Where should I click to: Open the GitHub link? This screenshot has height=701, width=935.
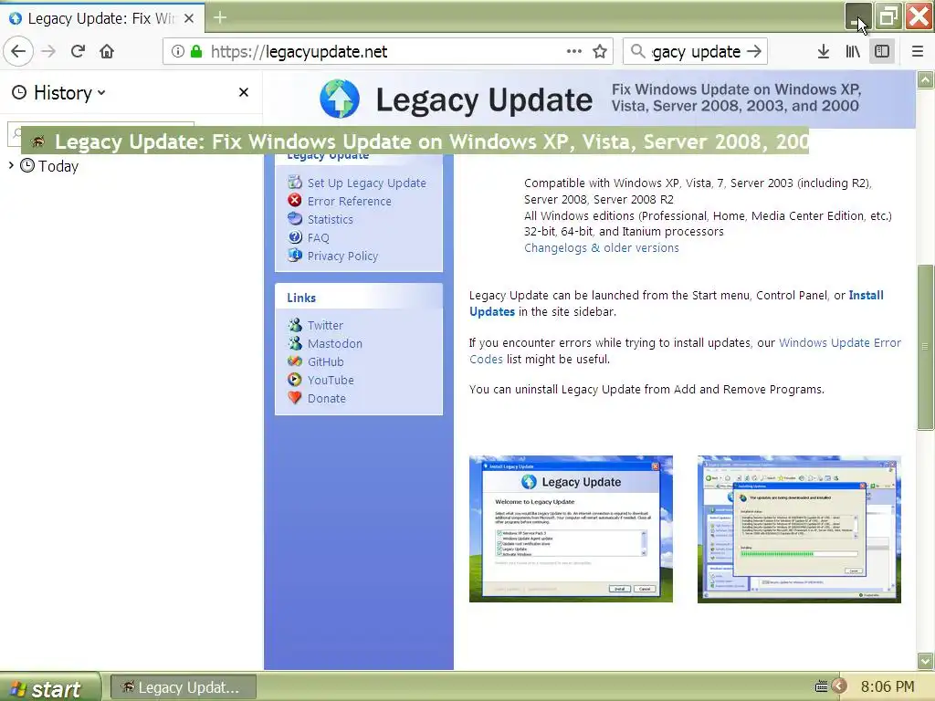tap(326, 361)
